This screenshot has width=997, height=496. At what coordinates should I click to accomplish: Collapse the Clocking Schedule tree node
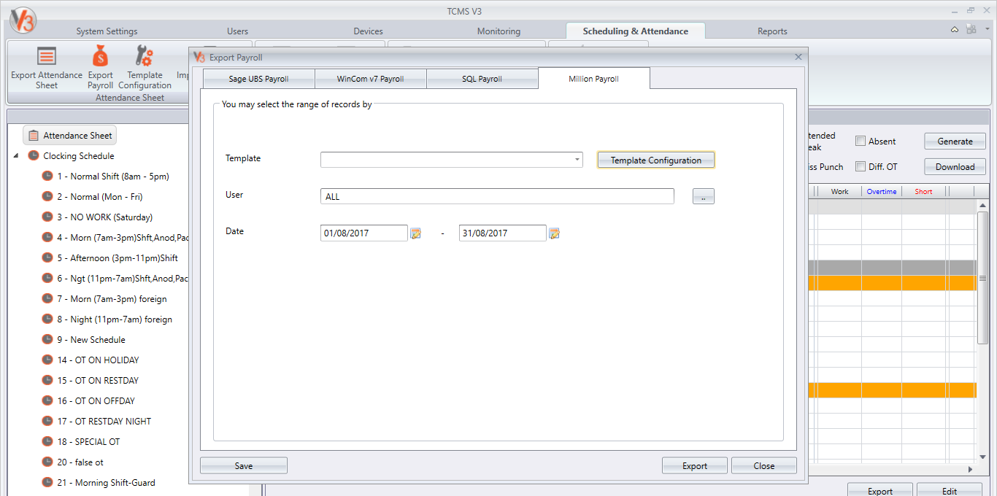tap(17, 156)
